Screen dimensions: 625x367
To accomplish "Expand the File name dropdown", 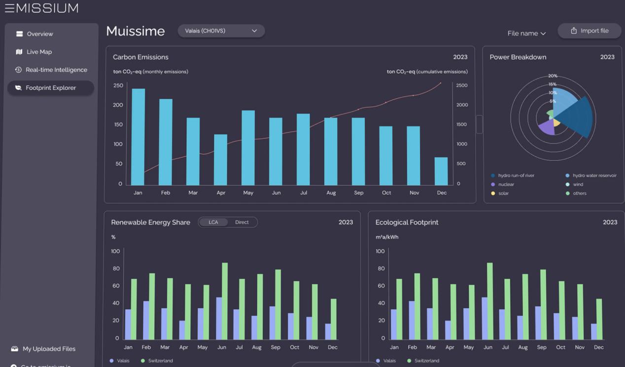I will tap(526, 34).
